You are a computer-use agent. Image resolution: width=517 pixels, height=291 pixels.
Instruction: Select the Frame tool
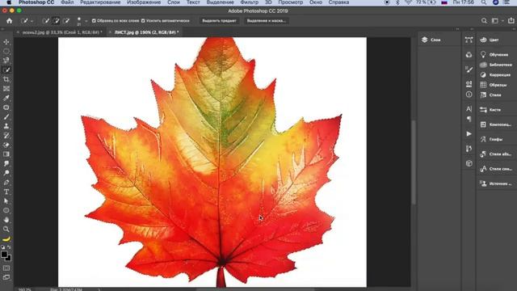point(6,89)
